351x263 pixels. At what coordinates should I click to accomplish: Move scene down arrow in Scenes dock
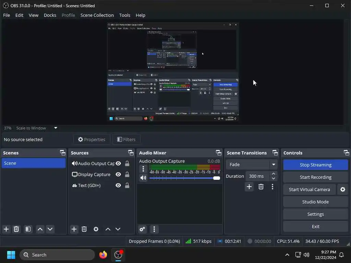50,229
